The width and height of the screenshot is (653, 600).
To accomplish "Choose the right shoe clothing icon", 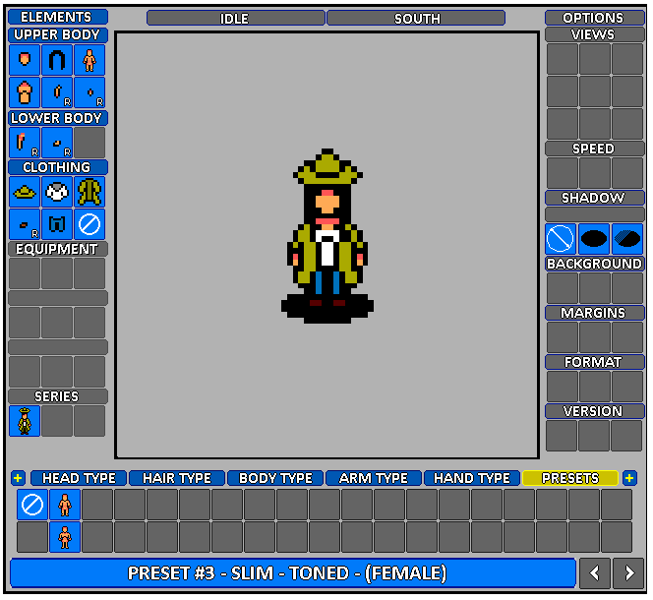I will coord(25,224).
